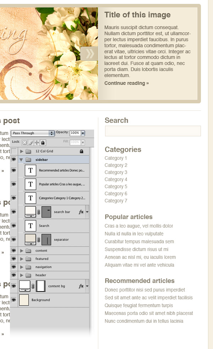The width and height of the screenshot is (213, 349).
Task: Expand the header group
Action: pyautogui.click(x=22, y=275)
